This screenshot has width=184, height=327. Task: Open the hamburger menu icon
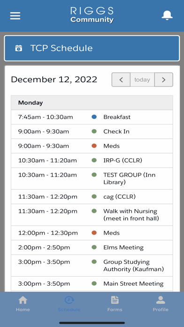(15, 16)
